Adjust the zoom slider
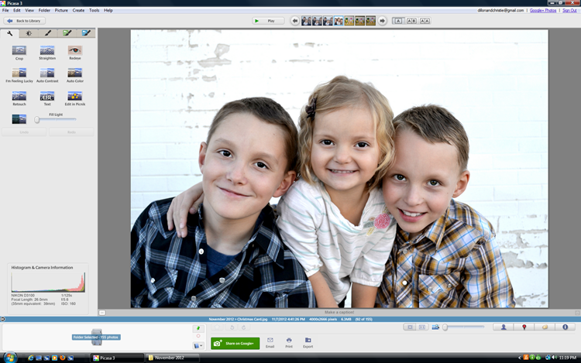The height and width of the screenshot is (363, 581). pos(464,327)
